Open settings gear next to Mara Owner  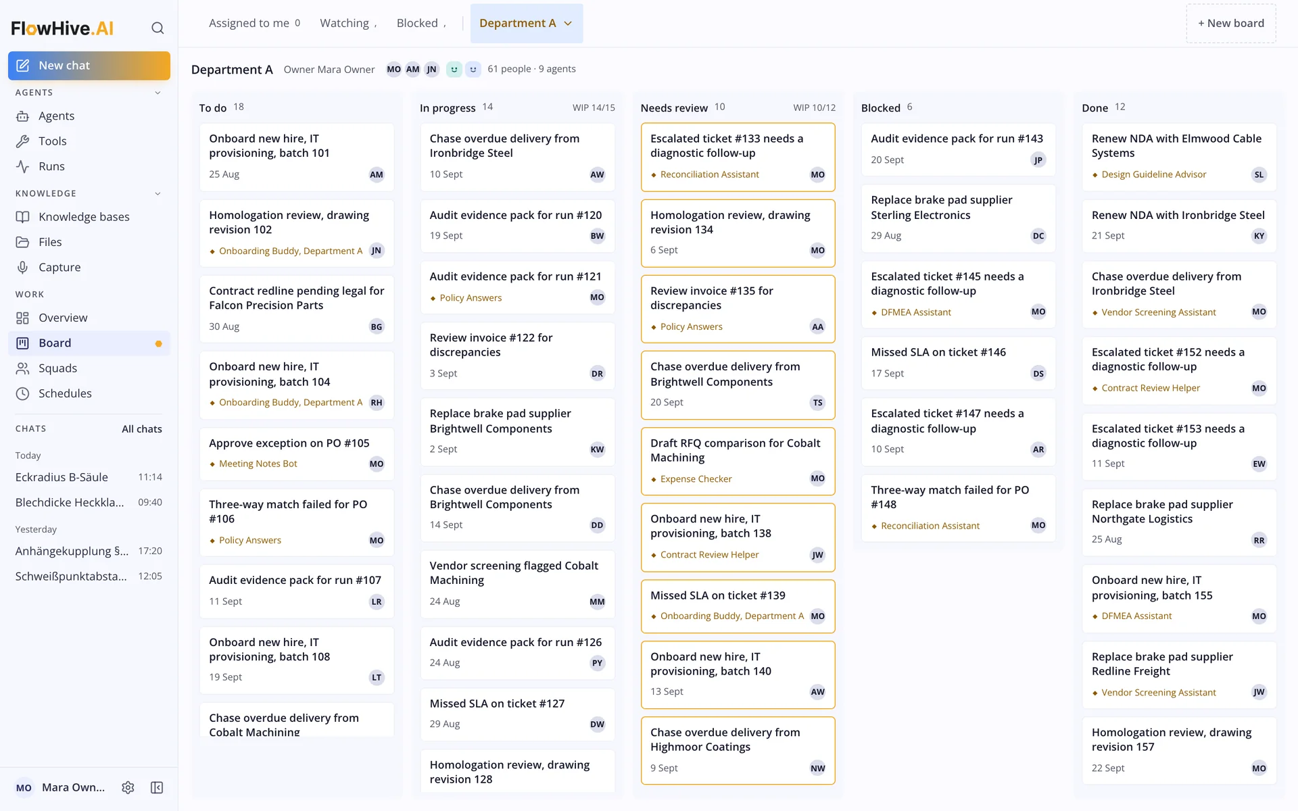tap(128, 787)
